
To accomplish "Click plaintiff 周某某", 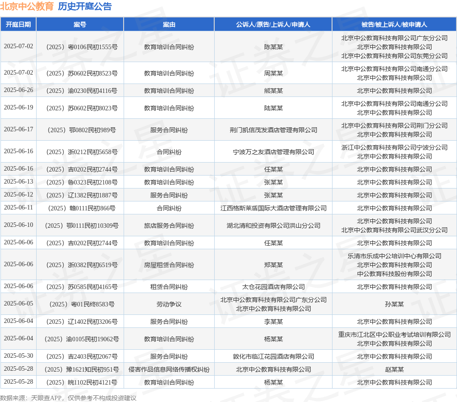I will pos(274,73).
